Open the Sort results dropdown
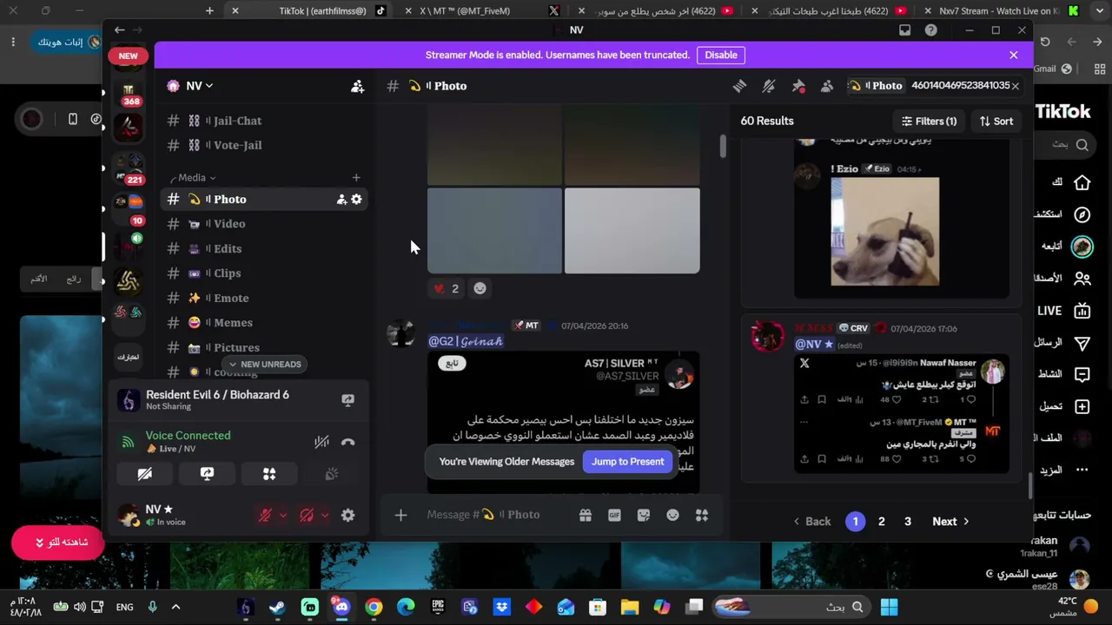 click(996, 122)
